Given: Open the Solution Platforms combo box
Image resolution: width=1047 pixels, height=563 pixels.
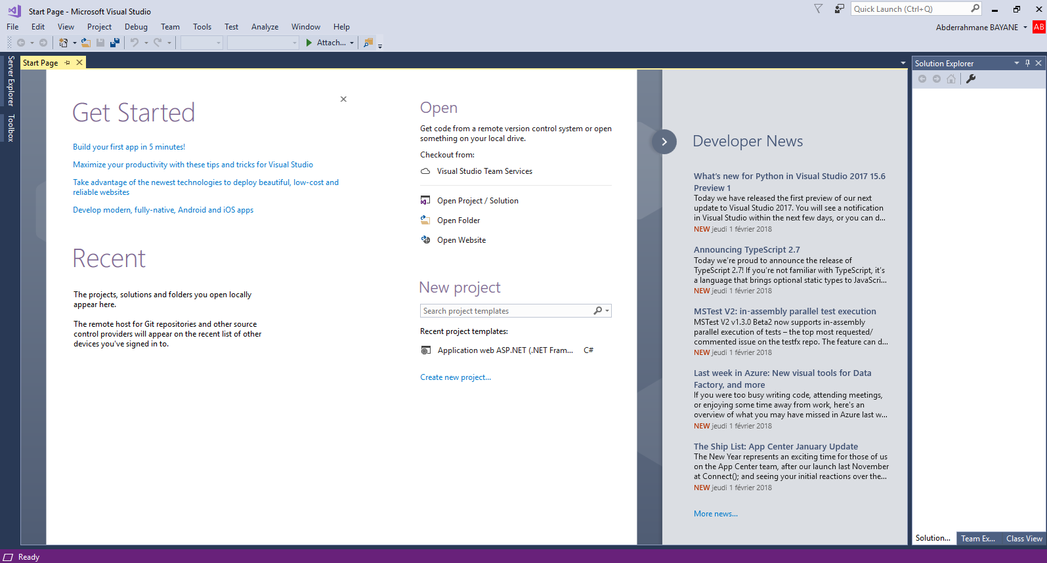Looking at the screenshot, I should 263,43.
